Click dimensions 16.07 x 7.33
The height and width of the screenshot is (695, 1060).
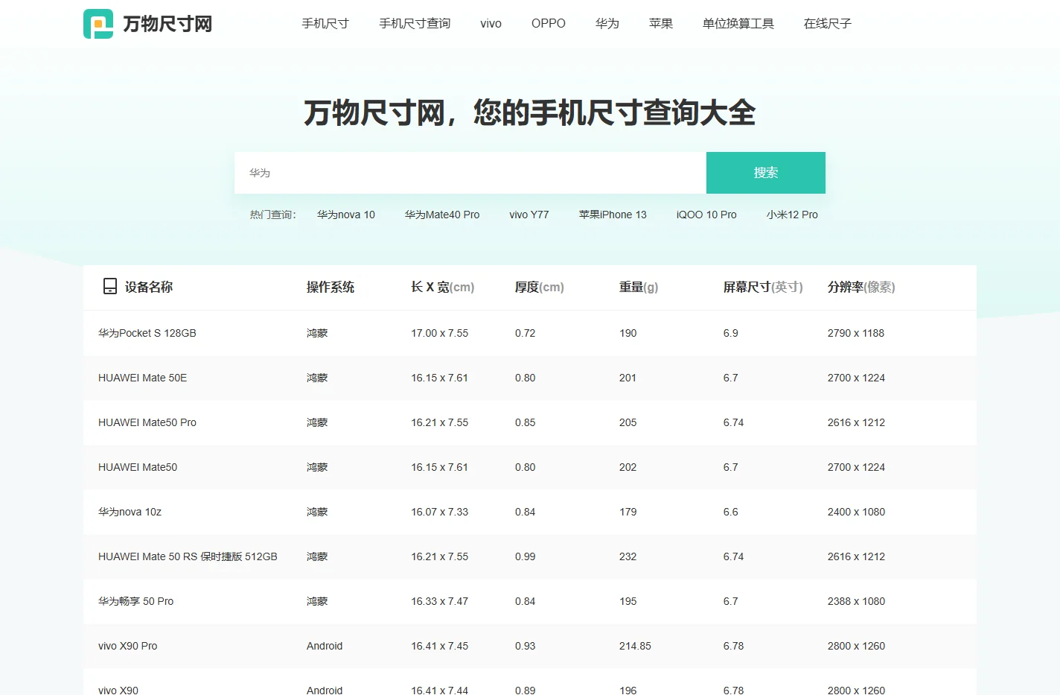[x=440, y=512]
